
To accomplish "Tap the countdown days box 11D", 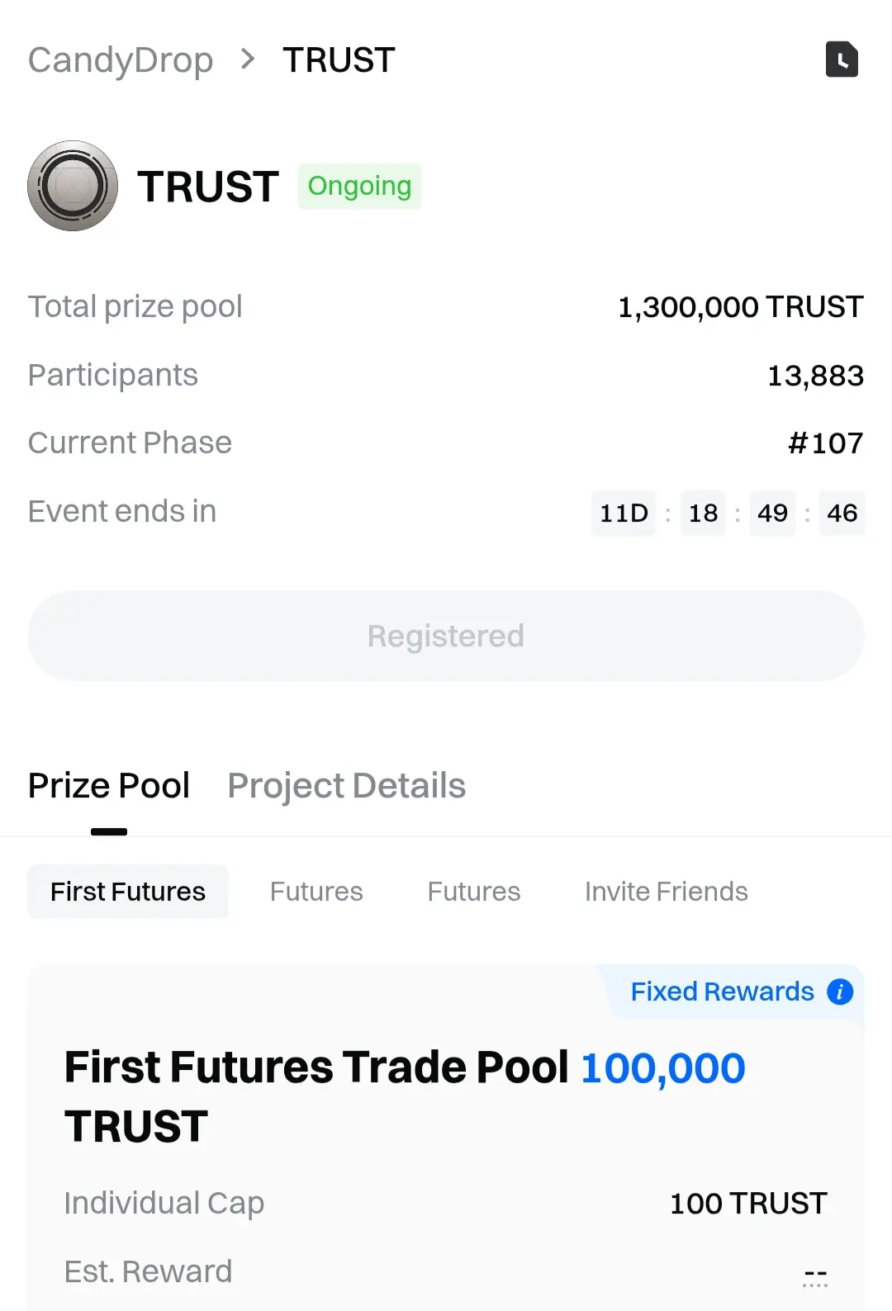I will (x=624, y=513).
